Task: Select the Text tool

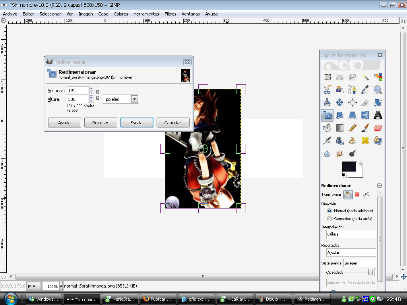Action: 378,115
